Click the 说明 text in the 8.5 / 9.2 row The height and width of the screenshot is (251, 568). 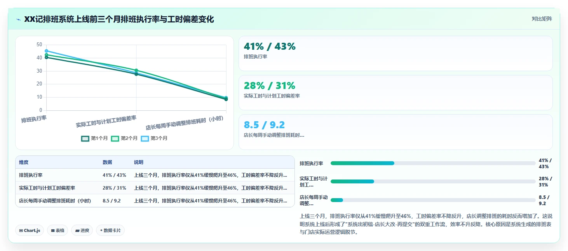click(211, 201)
